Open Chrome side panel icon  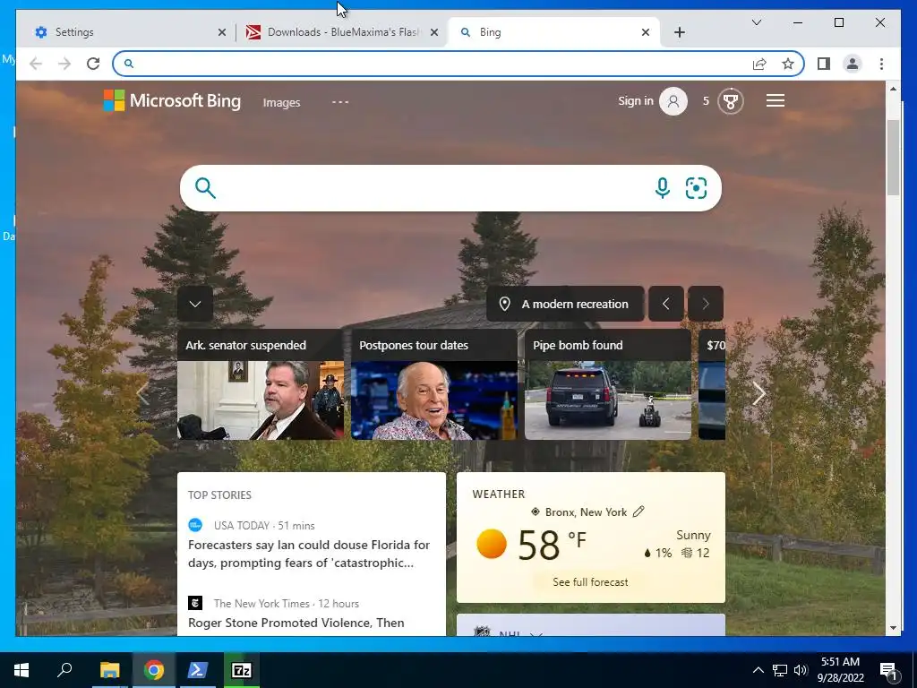click(x=824, y=64)
